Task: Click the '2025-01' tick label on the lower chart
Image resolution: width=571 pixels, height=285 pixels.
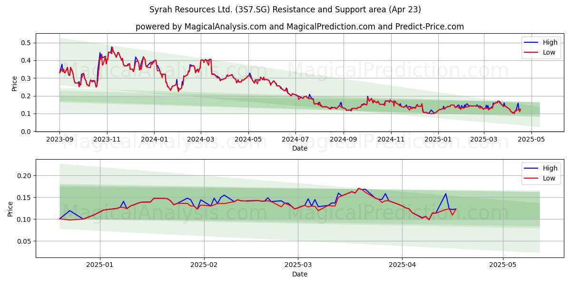Action: point(100,266)
